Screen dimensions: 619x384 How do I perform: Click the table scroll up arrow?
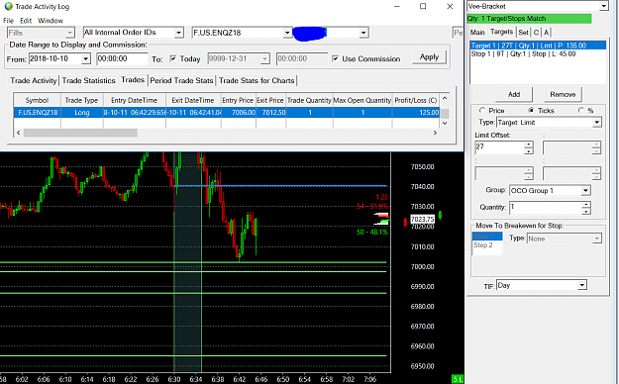pyautogui.click(x=445, y=98)
